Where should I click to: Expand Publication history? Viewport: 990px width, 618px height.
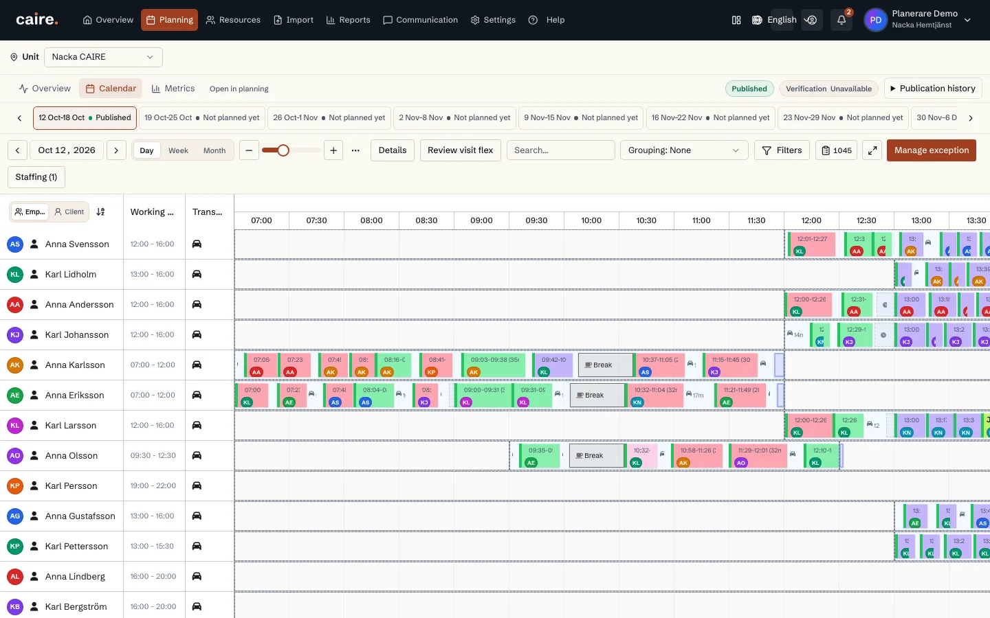[x=933, y=89]
